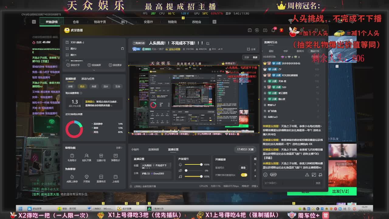Image resolution: width=389 pixels, height=219 pixels.
Task: Open the 组队开播 team streaming icon
Action: click(87, 157)
